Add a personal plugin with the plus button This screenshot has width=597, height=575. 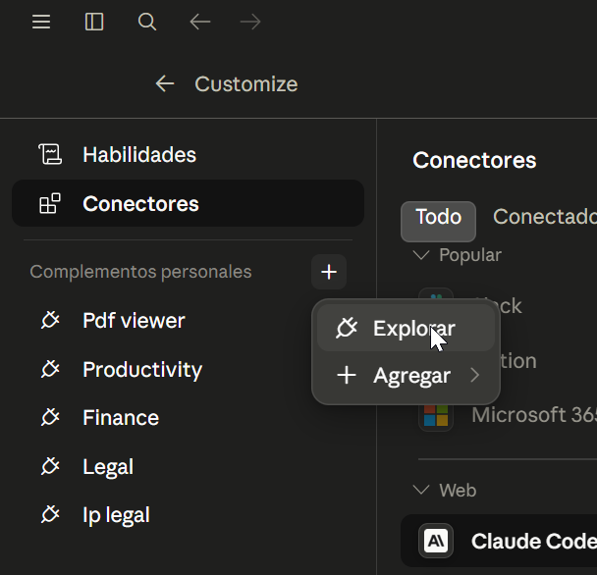(329, 272)
